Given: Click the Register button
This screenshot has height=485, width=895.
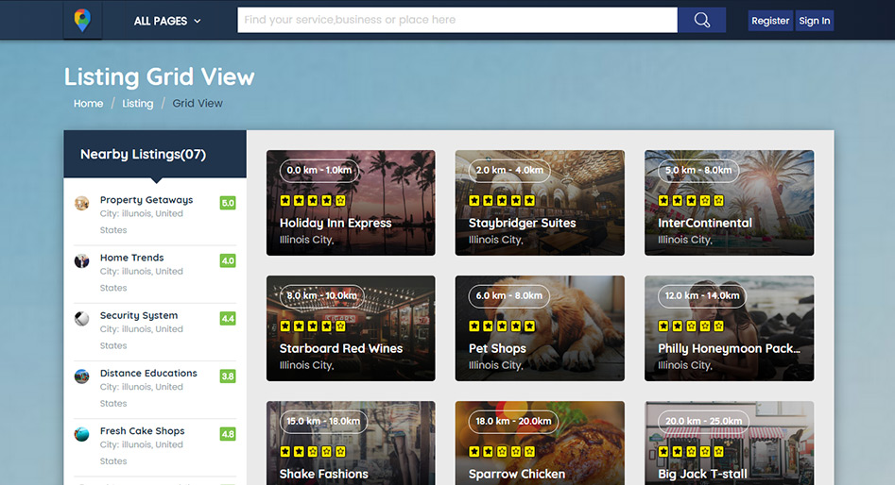Looking at the screenshot, I should (770, 21).
